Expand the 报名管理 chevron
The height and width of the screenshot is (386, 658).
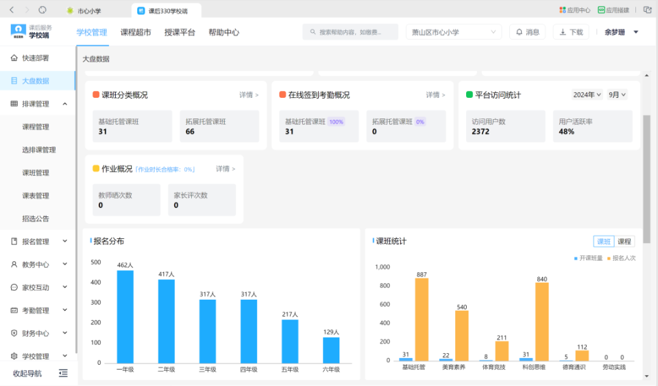coord(64,241)
